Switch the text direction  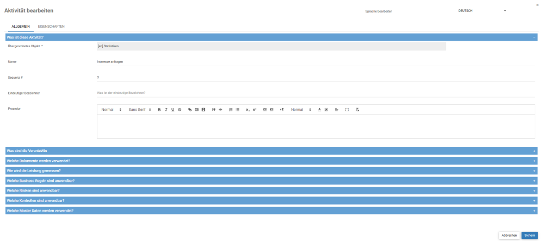[x=282, y=110]
